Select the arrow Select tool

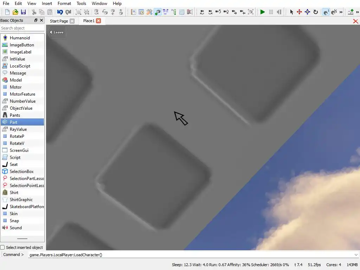click(291, 12)
